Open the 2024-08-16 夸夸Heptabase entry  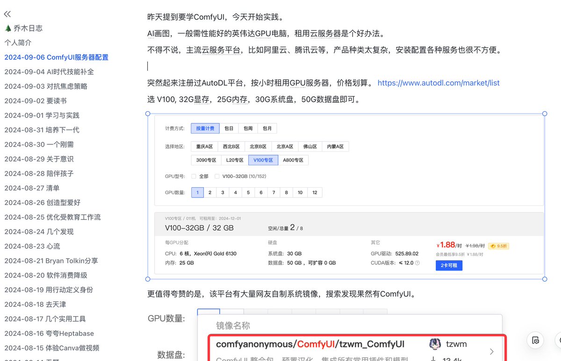(x=49, y=333)
